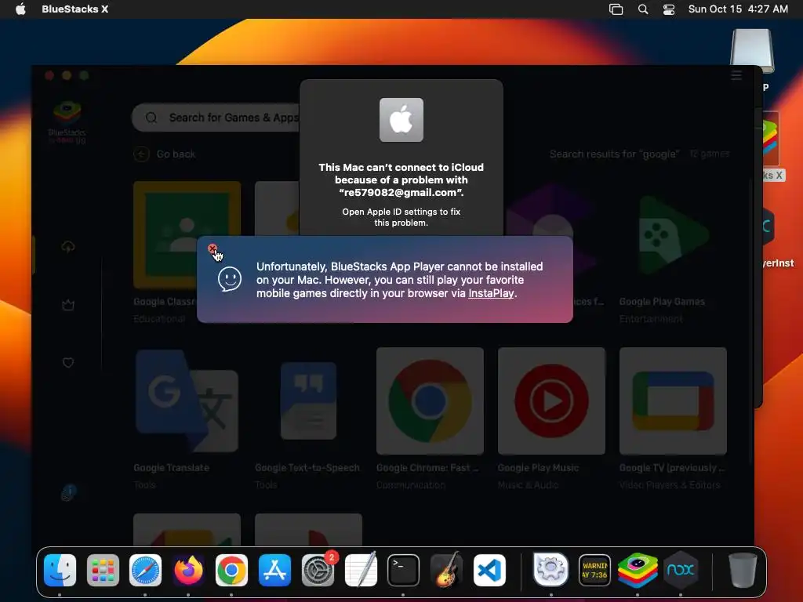Open Finder from the Dock
Image resolution: width=803 pixels, height=602 pixels.
click(x=60, y=571)
